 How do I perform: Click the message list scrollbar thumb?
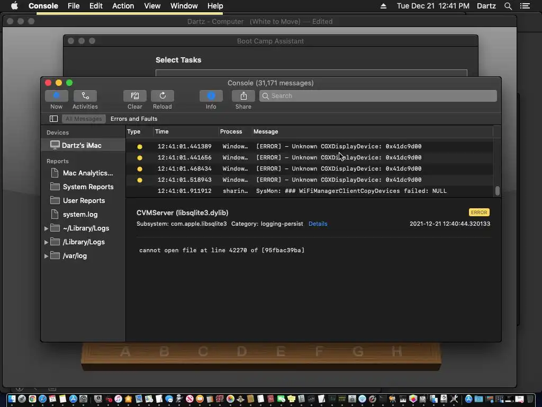click(x=498, y=191)
